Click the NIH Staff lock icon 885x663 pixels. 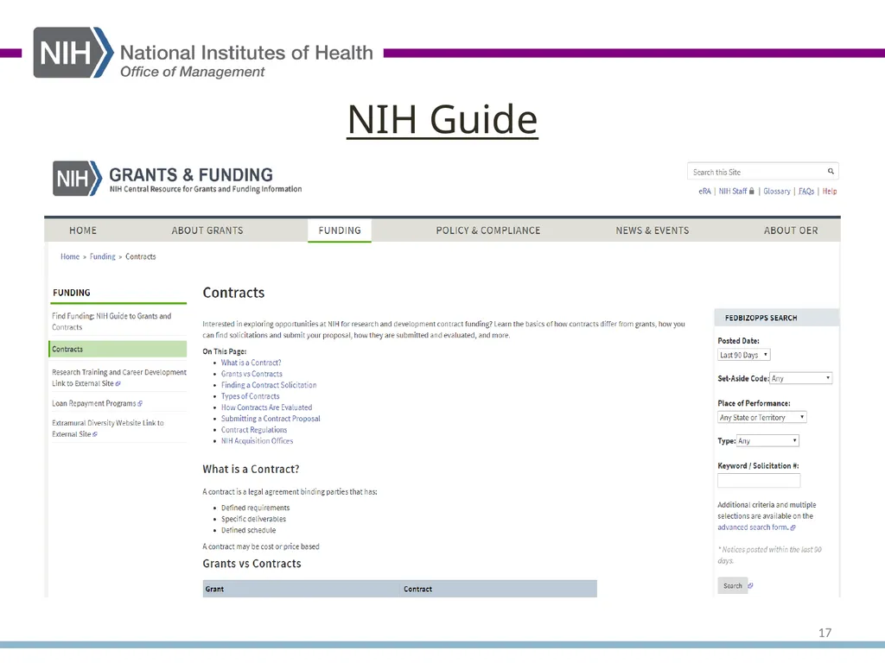pos(751,191)
